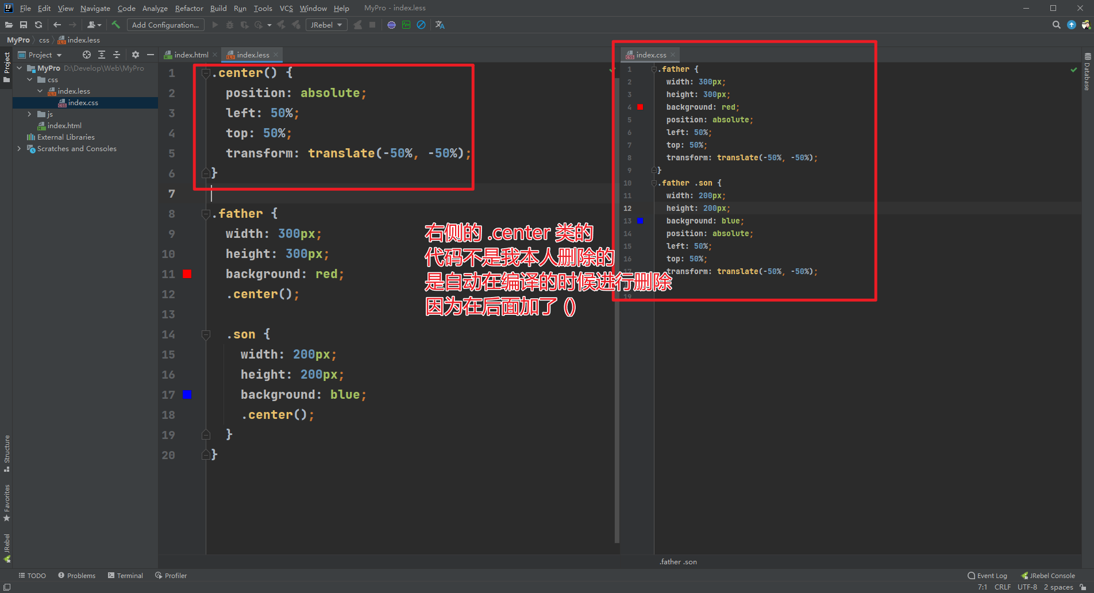Click the Debug bug icon
The height and width of the screenshot is (593, 1094).
(230, 25)
